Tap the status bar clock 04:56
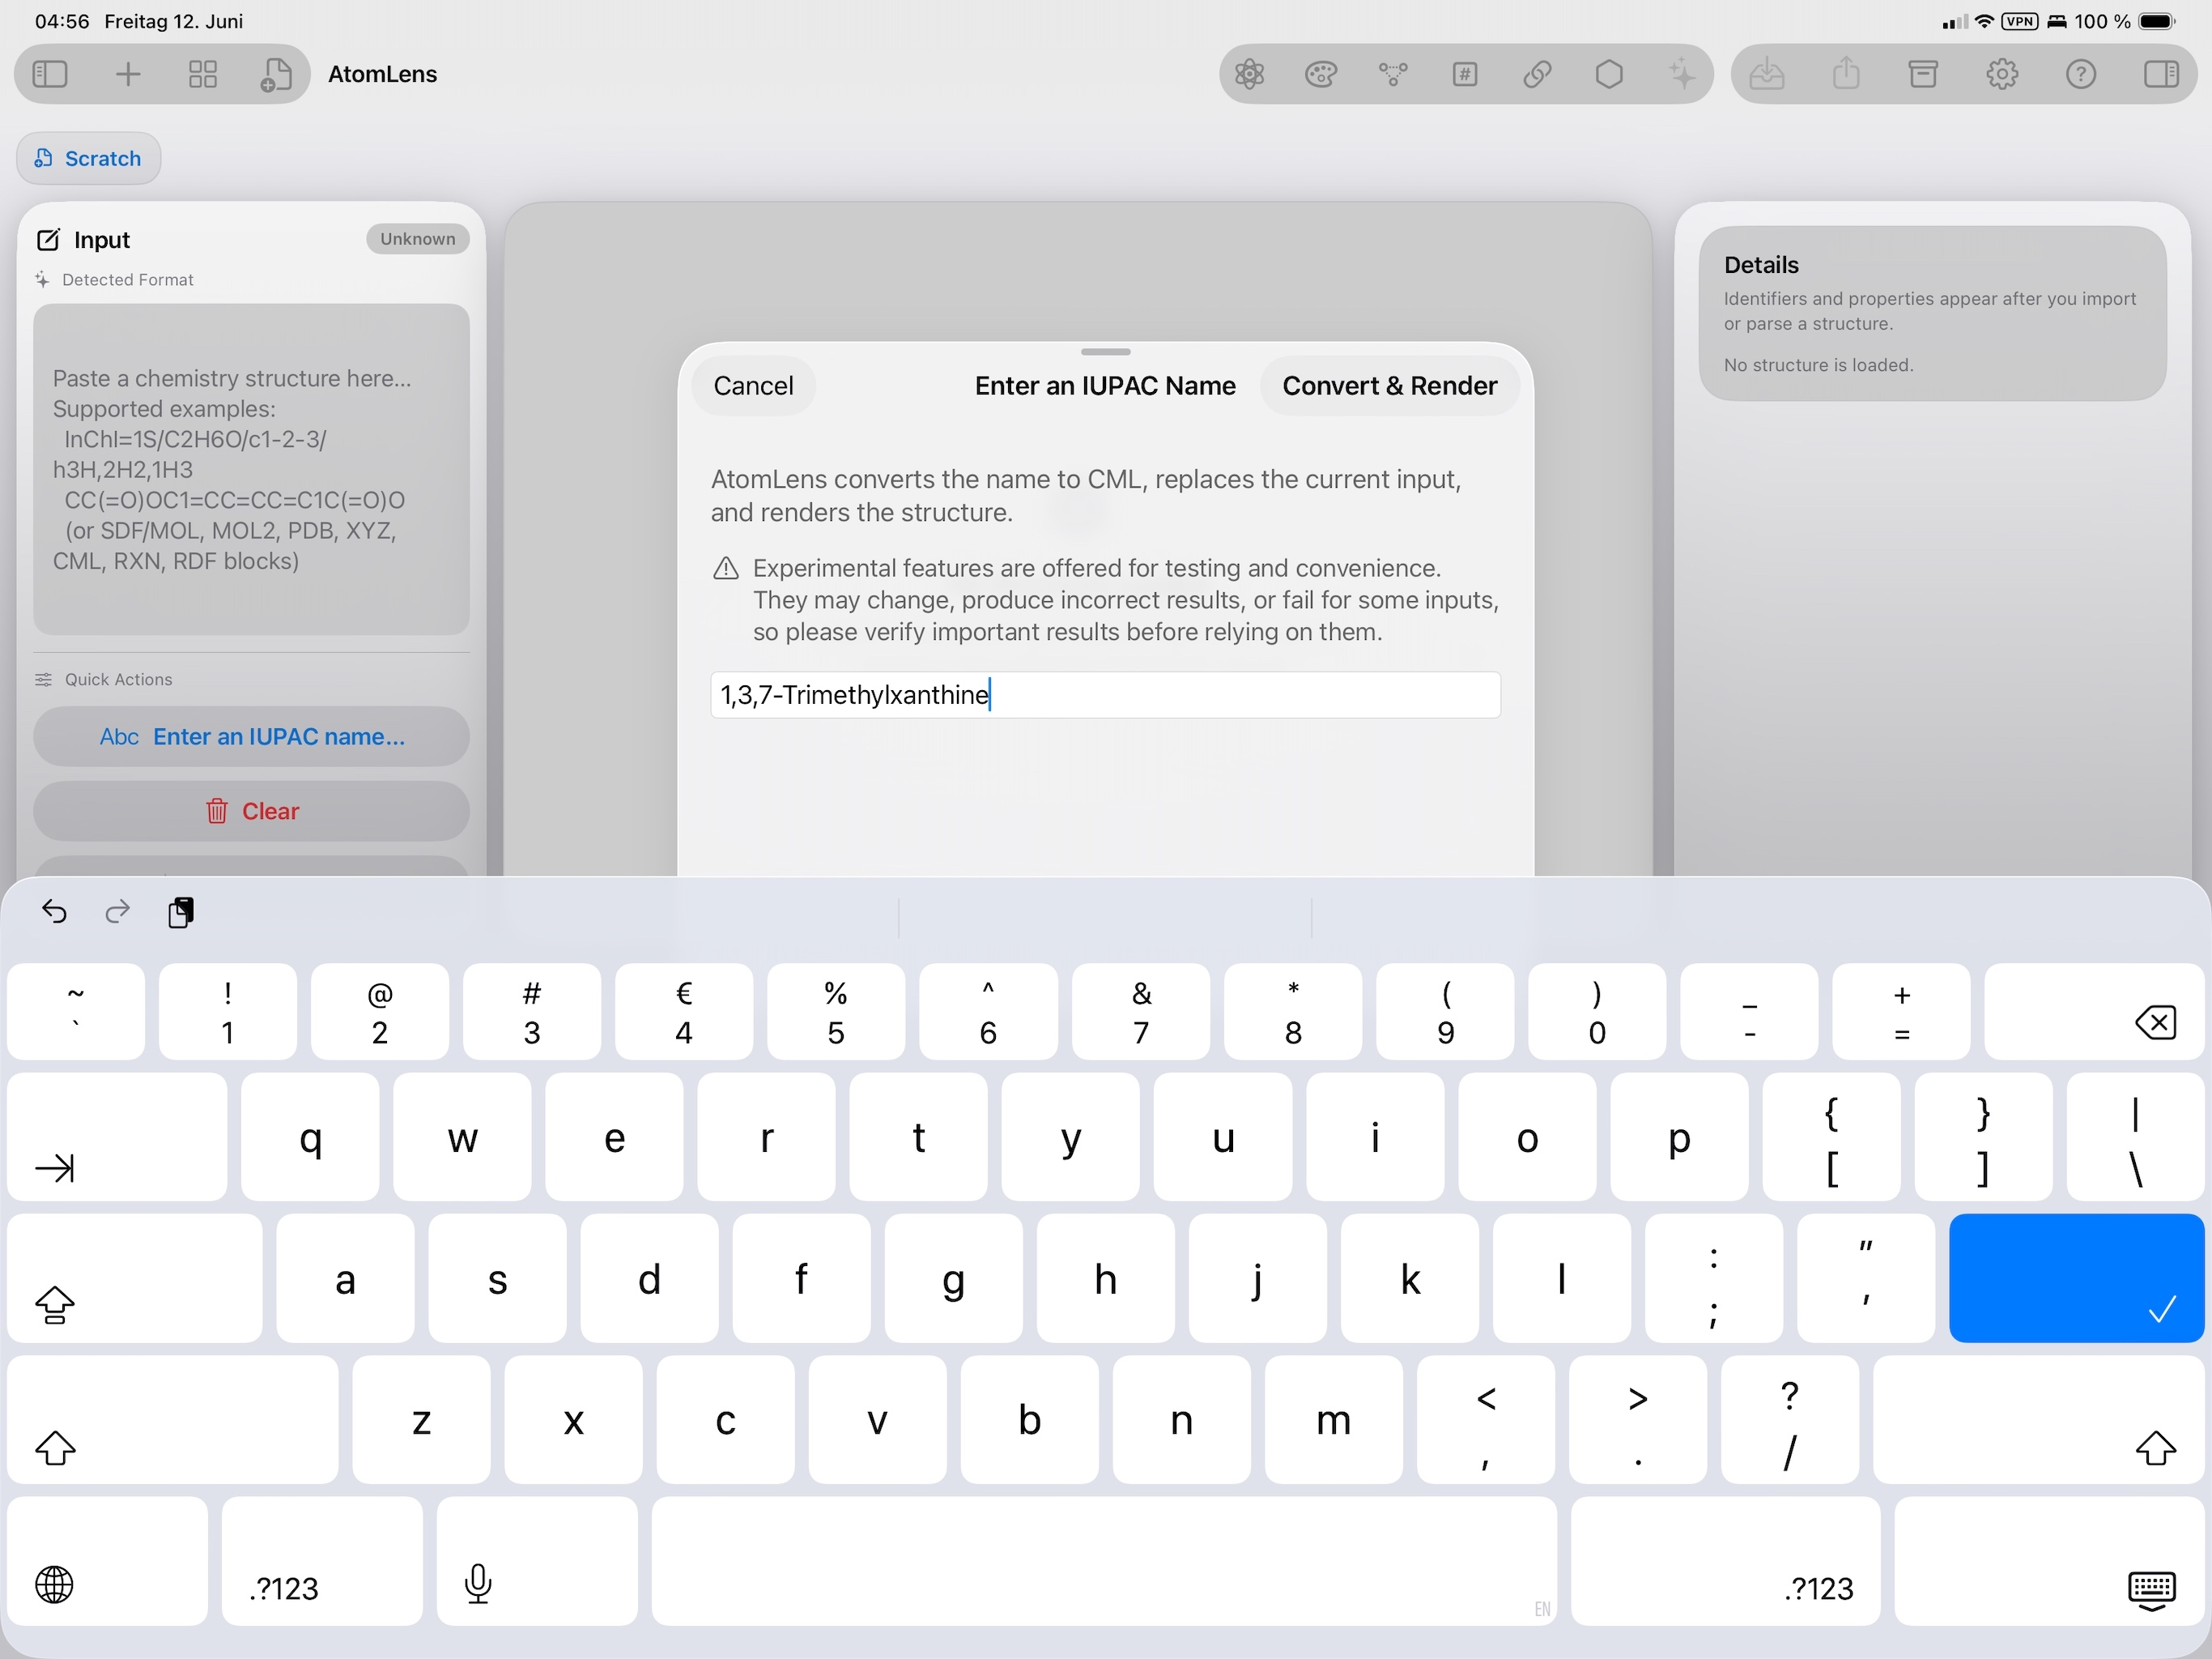The width and height of the screenshot is (2212, 1659). [x=62, y=21]
